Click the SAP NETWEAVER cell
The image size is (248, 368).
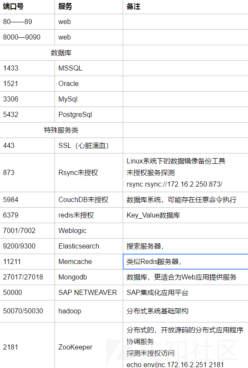[x=89, y=292]
